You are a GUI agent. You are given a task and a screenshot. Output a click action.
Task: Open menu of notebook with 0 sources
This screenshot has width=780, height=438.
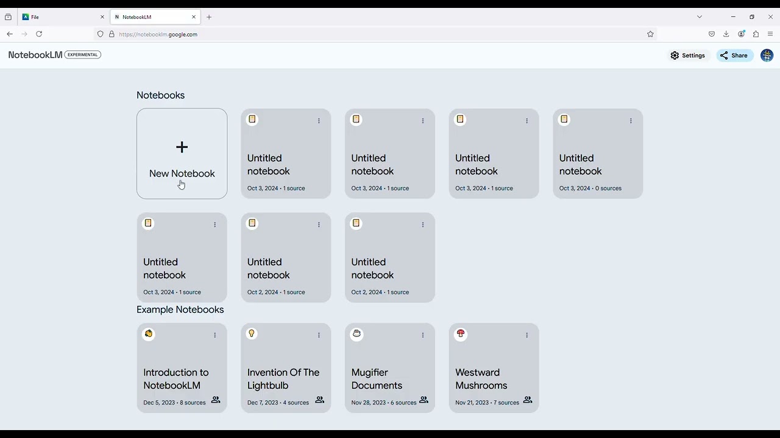pos(631,121)
